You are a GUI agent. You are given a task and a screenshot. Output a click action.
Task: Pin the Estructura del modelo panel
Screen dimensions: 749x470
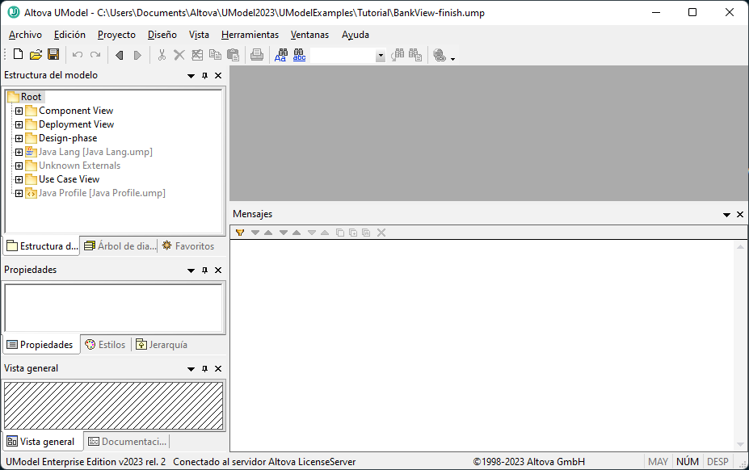click(204, 76)
